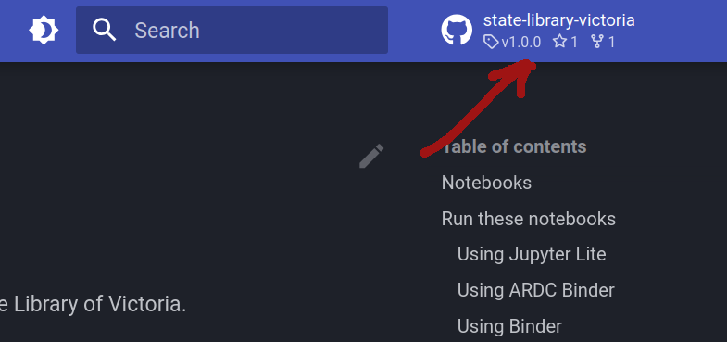Click the fork icon in repo stats
The height and width of the screenshot is (342, 727).
pyautogui.click(x=597, y=43)
